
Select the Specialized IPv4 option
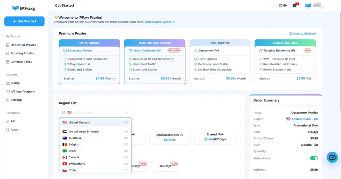[x=170, y=137]
